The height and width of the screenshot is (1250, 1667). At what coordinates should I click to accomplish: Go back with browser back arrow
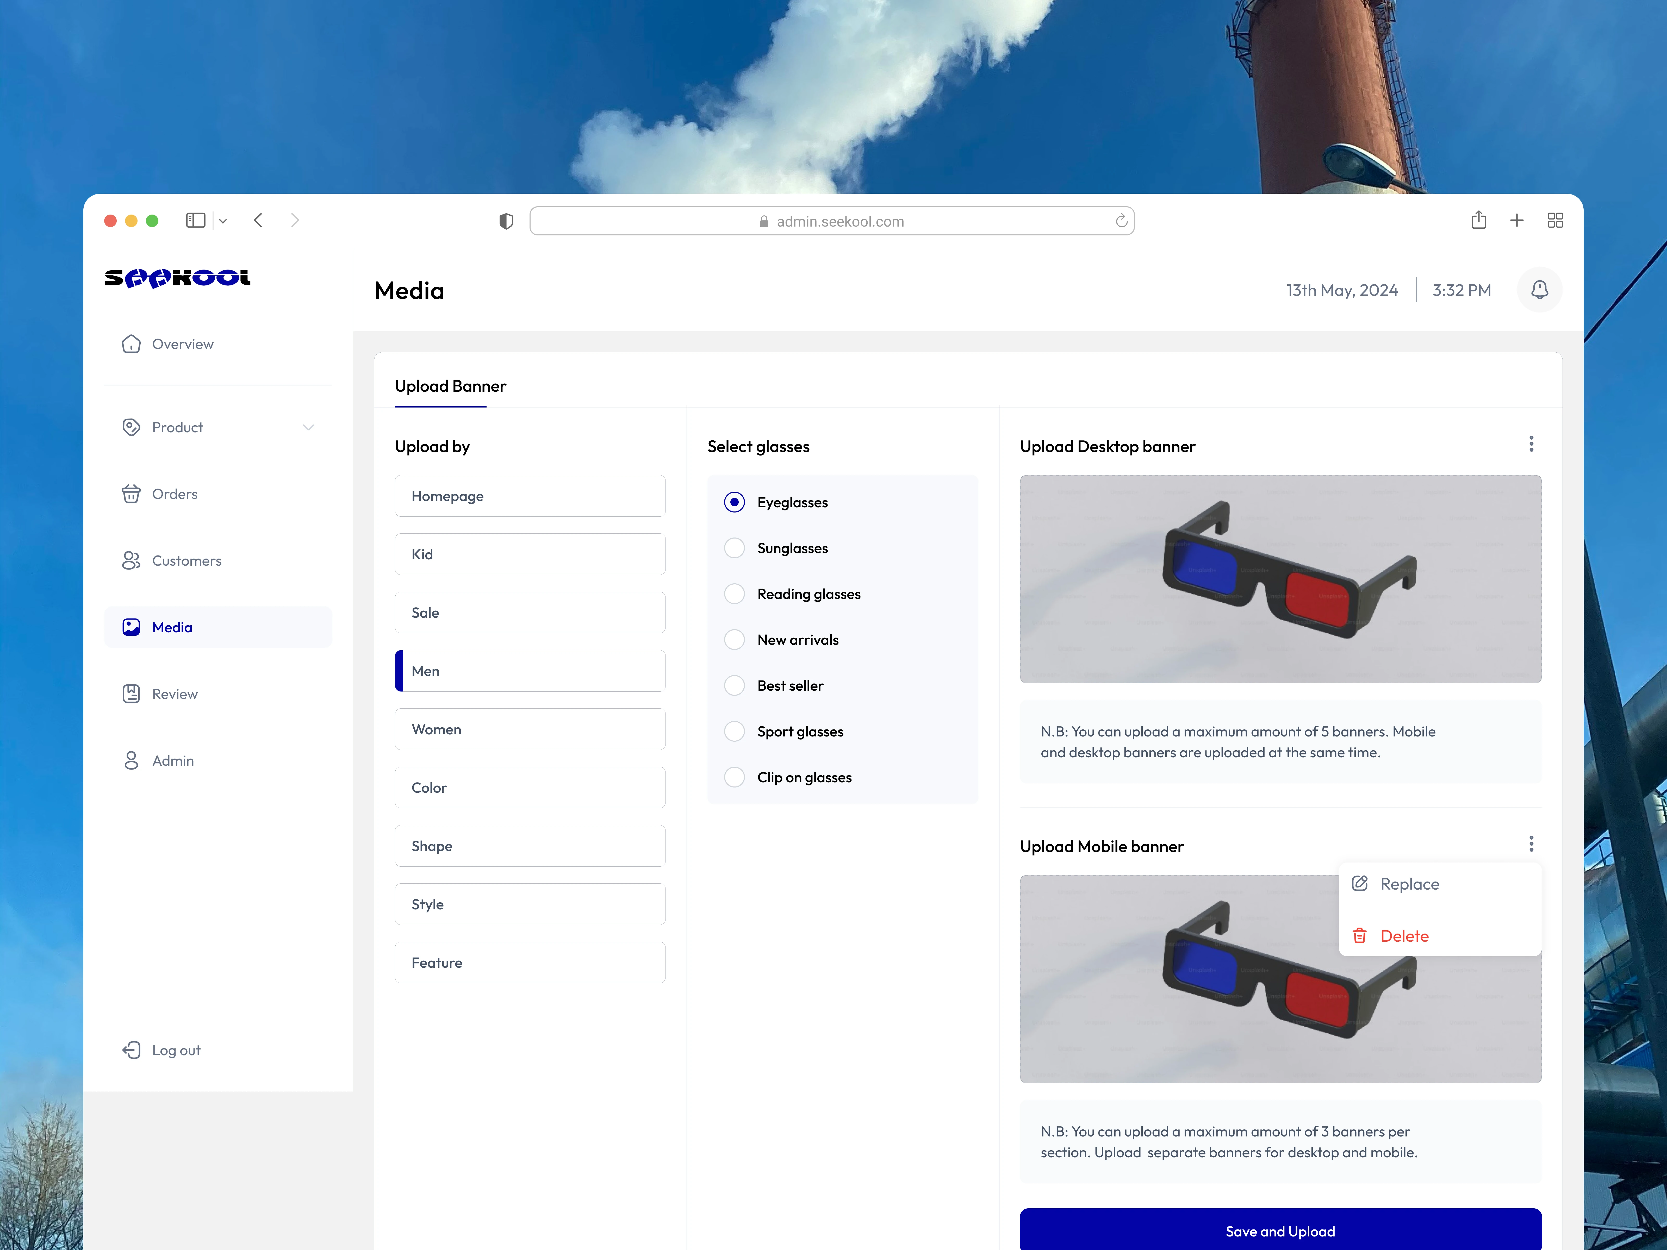coord(258,220)
